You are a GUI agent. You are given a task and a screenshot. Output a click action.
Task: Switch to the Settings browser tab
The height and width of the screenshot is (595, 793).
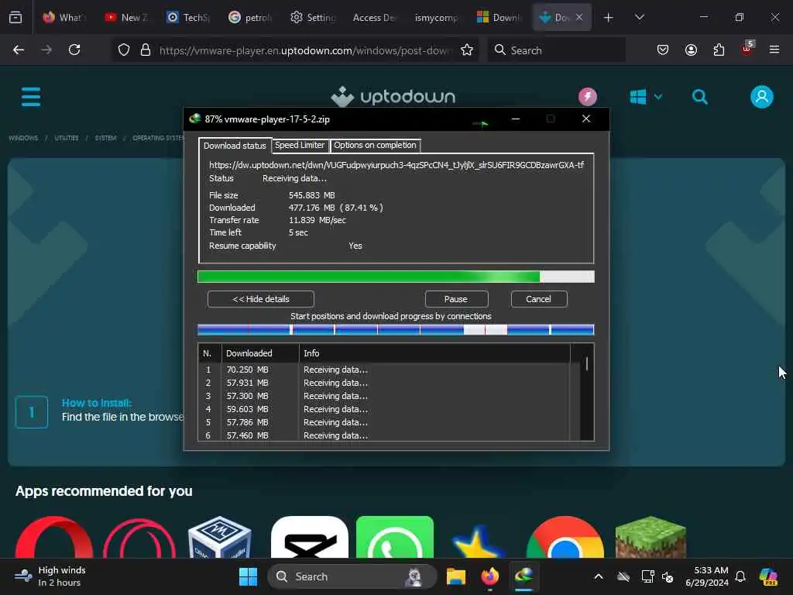313,18
